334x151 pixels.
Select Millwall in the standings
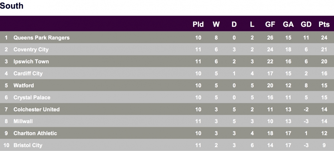(x=23, y=121)
